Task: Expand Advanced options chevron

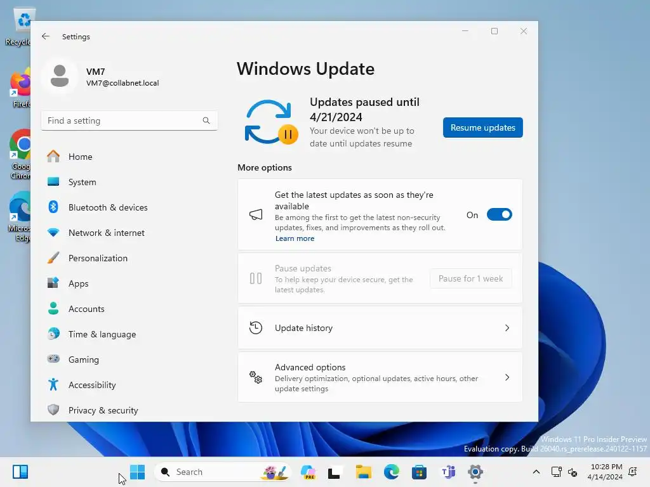Action: [507, 377]
